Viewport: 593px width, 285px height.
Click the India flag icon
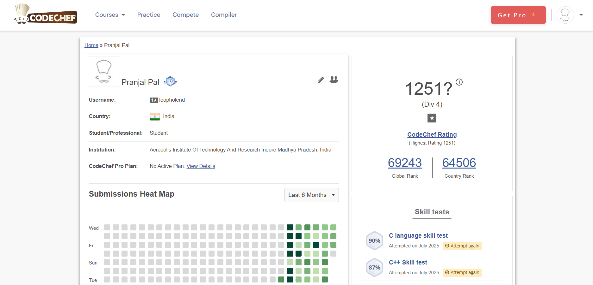pos(155,116)
